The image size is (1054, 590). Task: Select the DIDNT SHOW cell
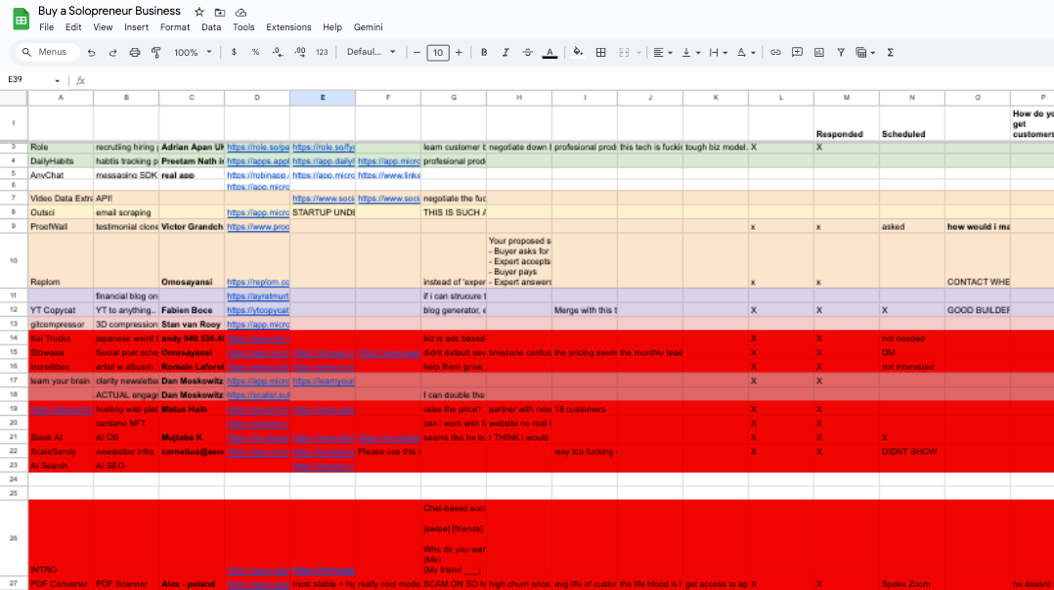911,451
